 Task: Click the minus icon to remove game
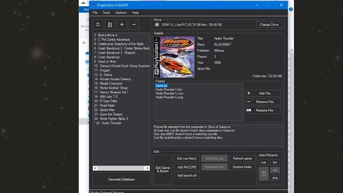coord(134,25)
